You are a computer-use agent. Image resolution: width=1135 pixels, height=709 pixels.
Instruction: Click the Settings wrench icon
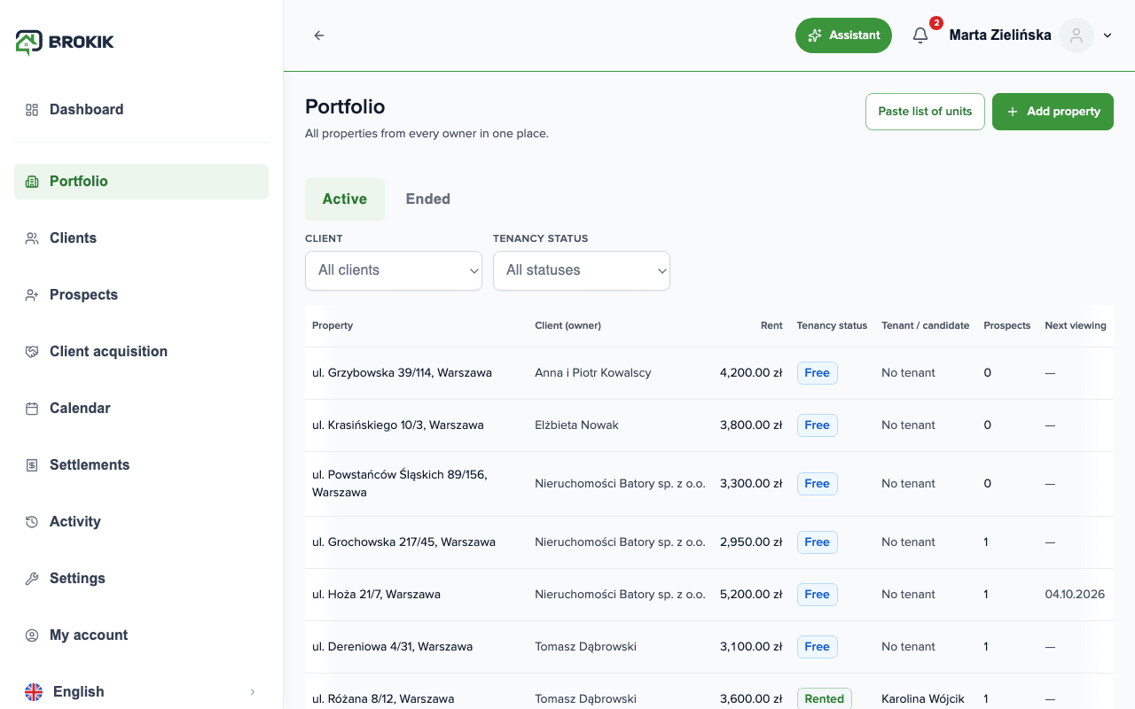[x=32, y=579]
